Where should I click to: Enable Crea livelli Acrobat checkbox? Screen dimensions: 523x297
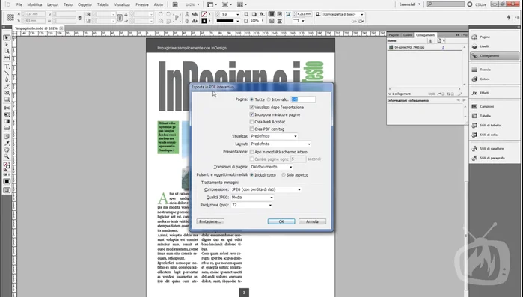pos(252,122)
